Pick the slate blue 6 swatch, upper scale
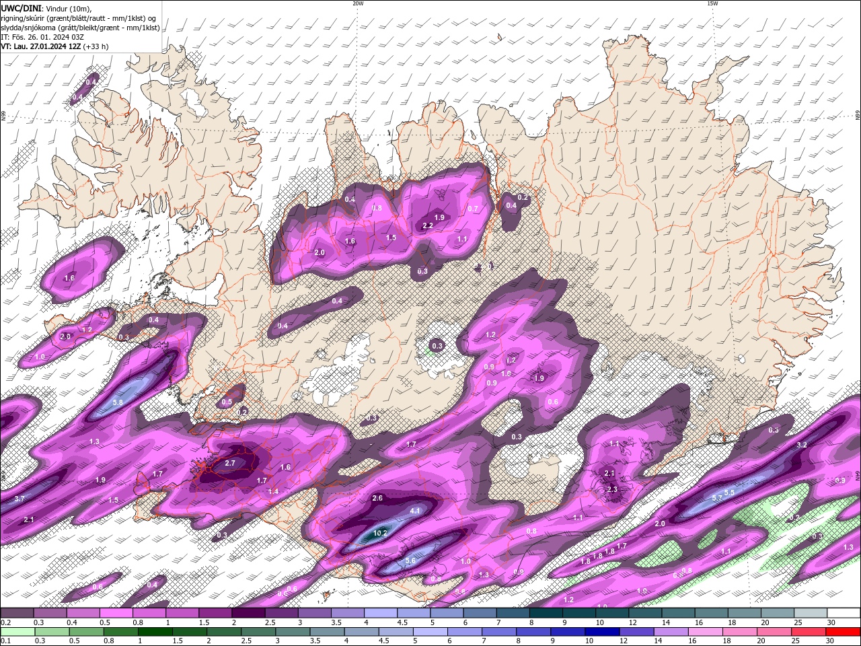861x646 pixels. (480, 613)
